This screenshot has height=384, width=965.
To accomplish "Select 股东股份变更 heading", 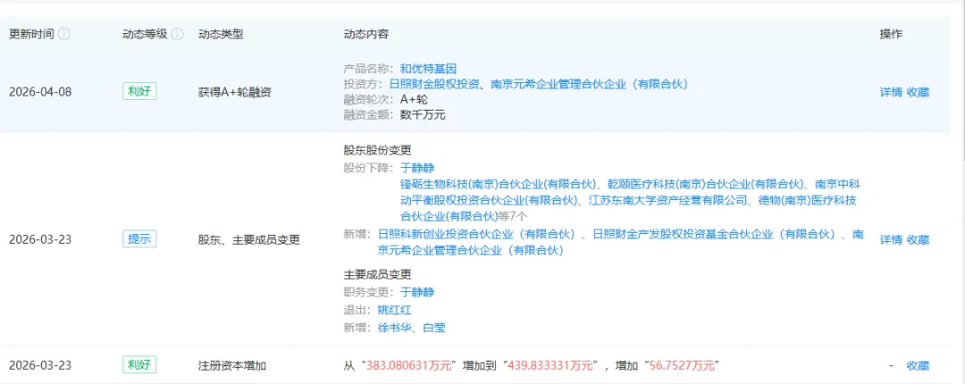I will tap(377, 149).
